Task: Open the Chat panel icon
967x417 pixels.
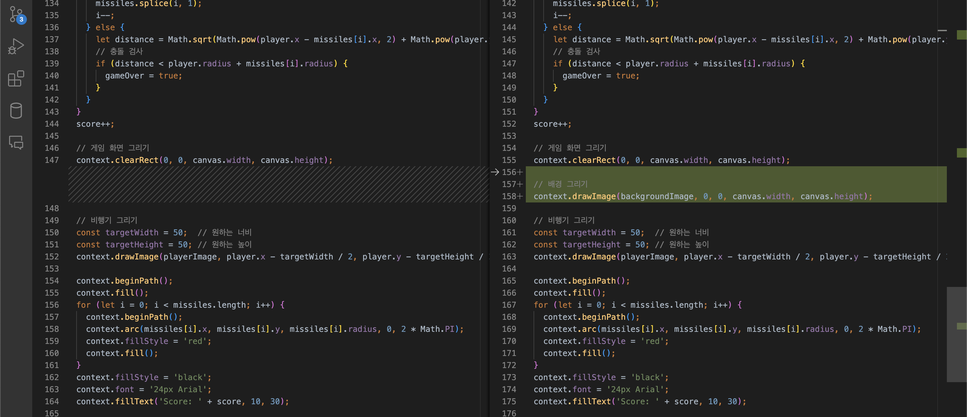Action: (16, 142)
